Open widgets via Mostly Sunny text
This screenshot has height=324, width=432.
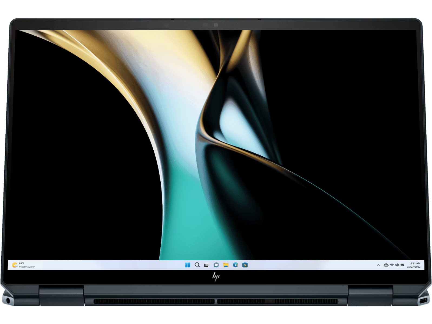click(27, 267)
